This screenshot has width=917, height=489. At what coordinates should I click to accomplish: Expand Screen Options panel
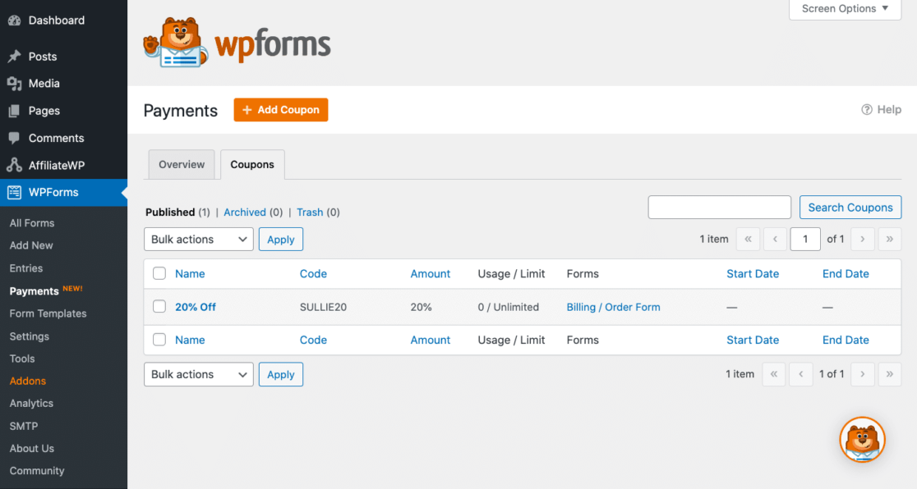point(845,9)
